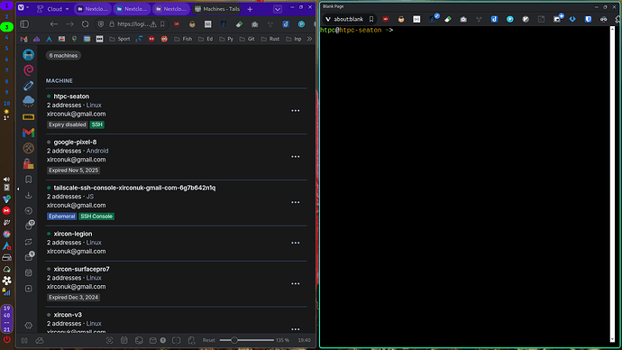Show more bookmarks with double chevron

[x=309, y=39]
